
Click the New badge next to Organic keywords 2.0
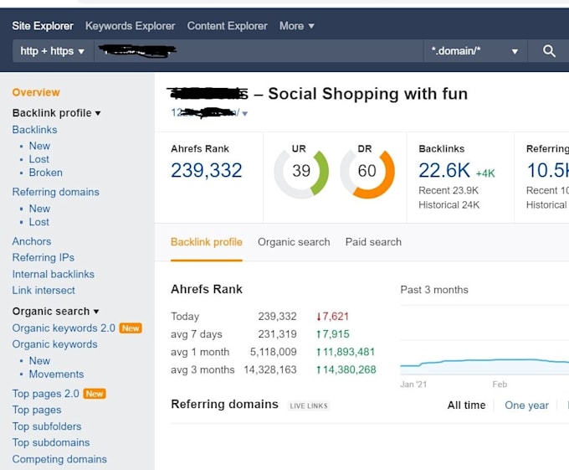click(131, 328)
